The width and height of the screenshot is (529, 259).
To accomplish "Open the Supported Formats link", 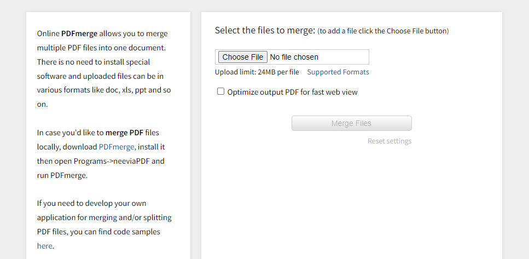I will (338, 72).
